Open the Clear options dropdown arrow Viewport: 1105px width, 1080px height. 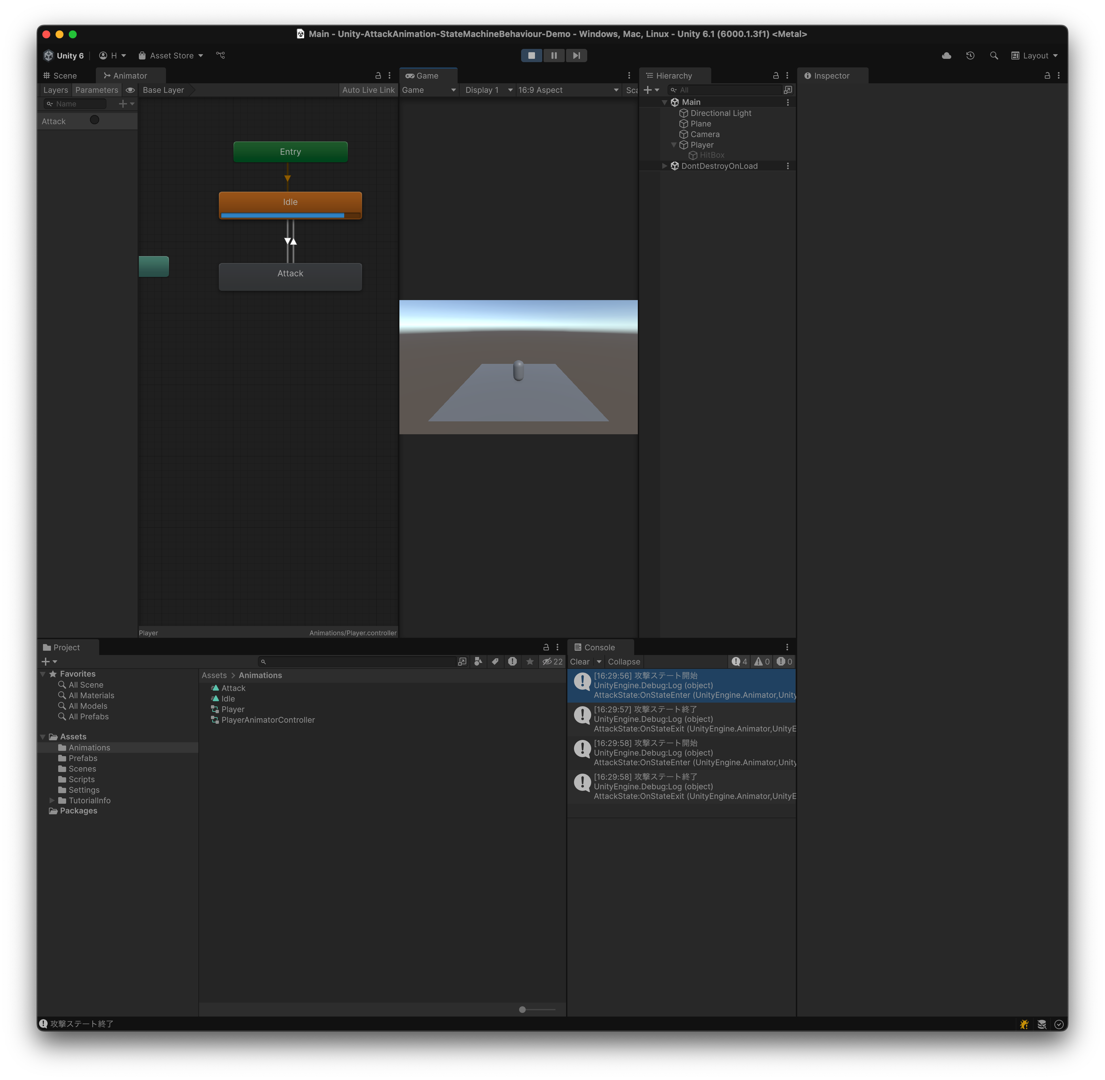[x=599, y=662]
